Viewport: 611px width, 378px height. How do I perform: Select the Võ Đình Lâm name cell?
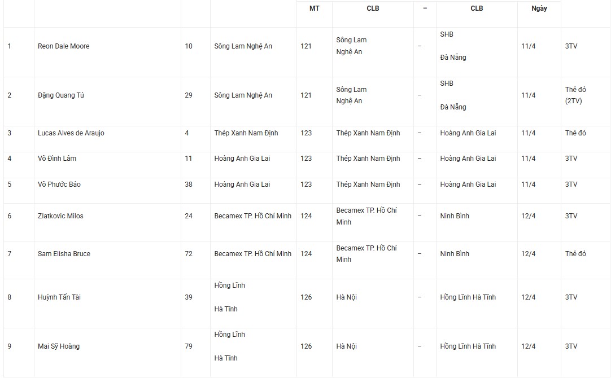[57, 159]
